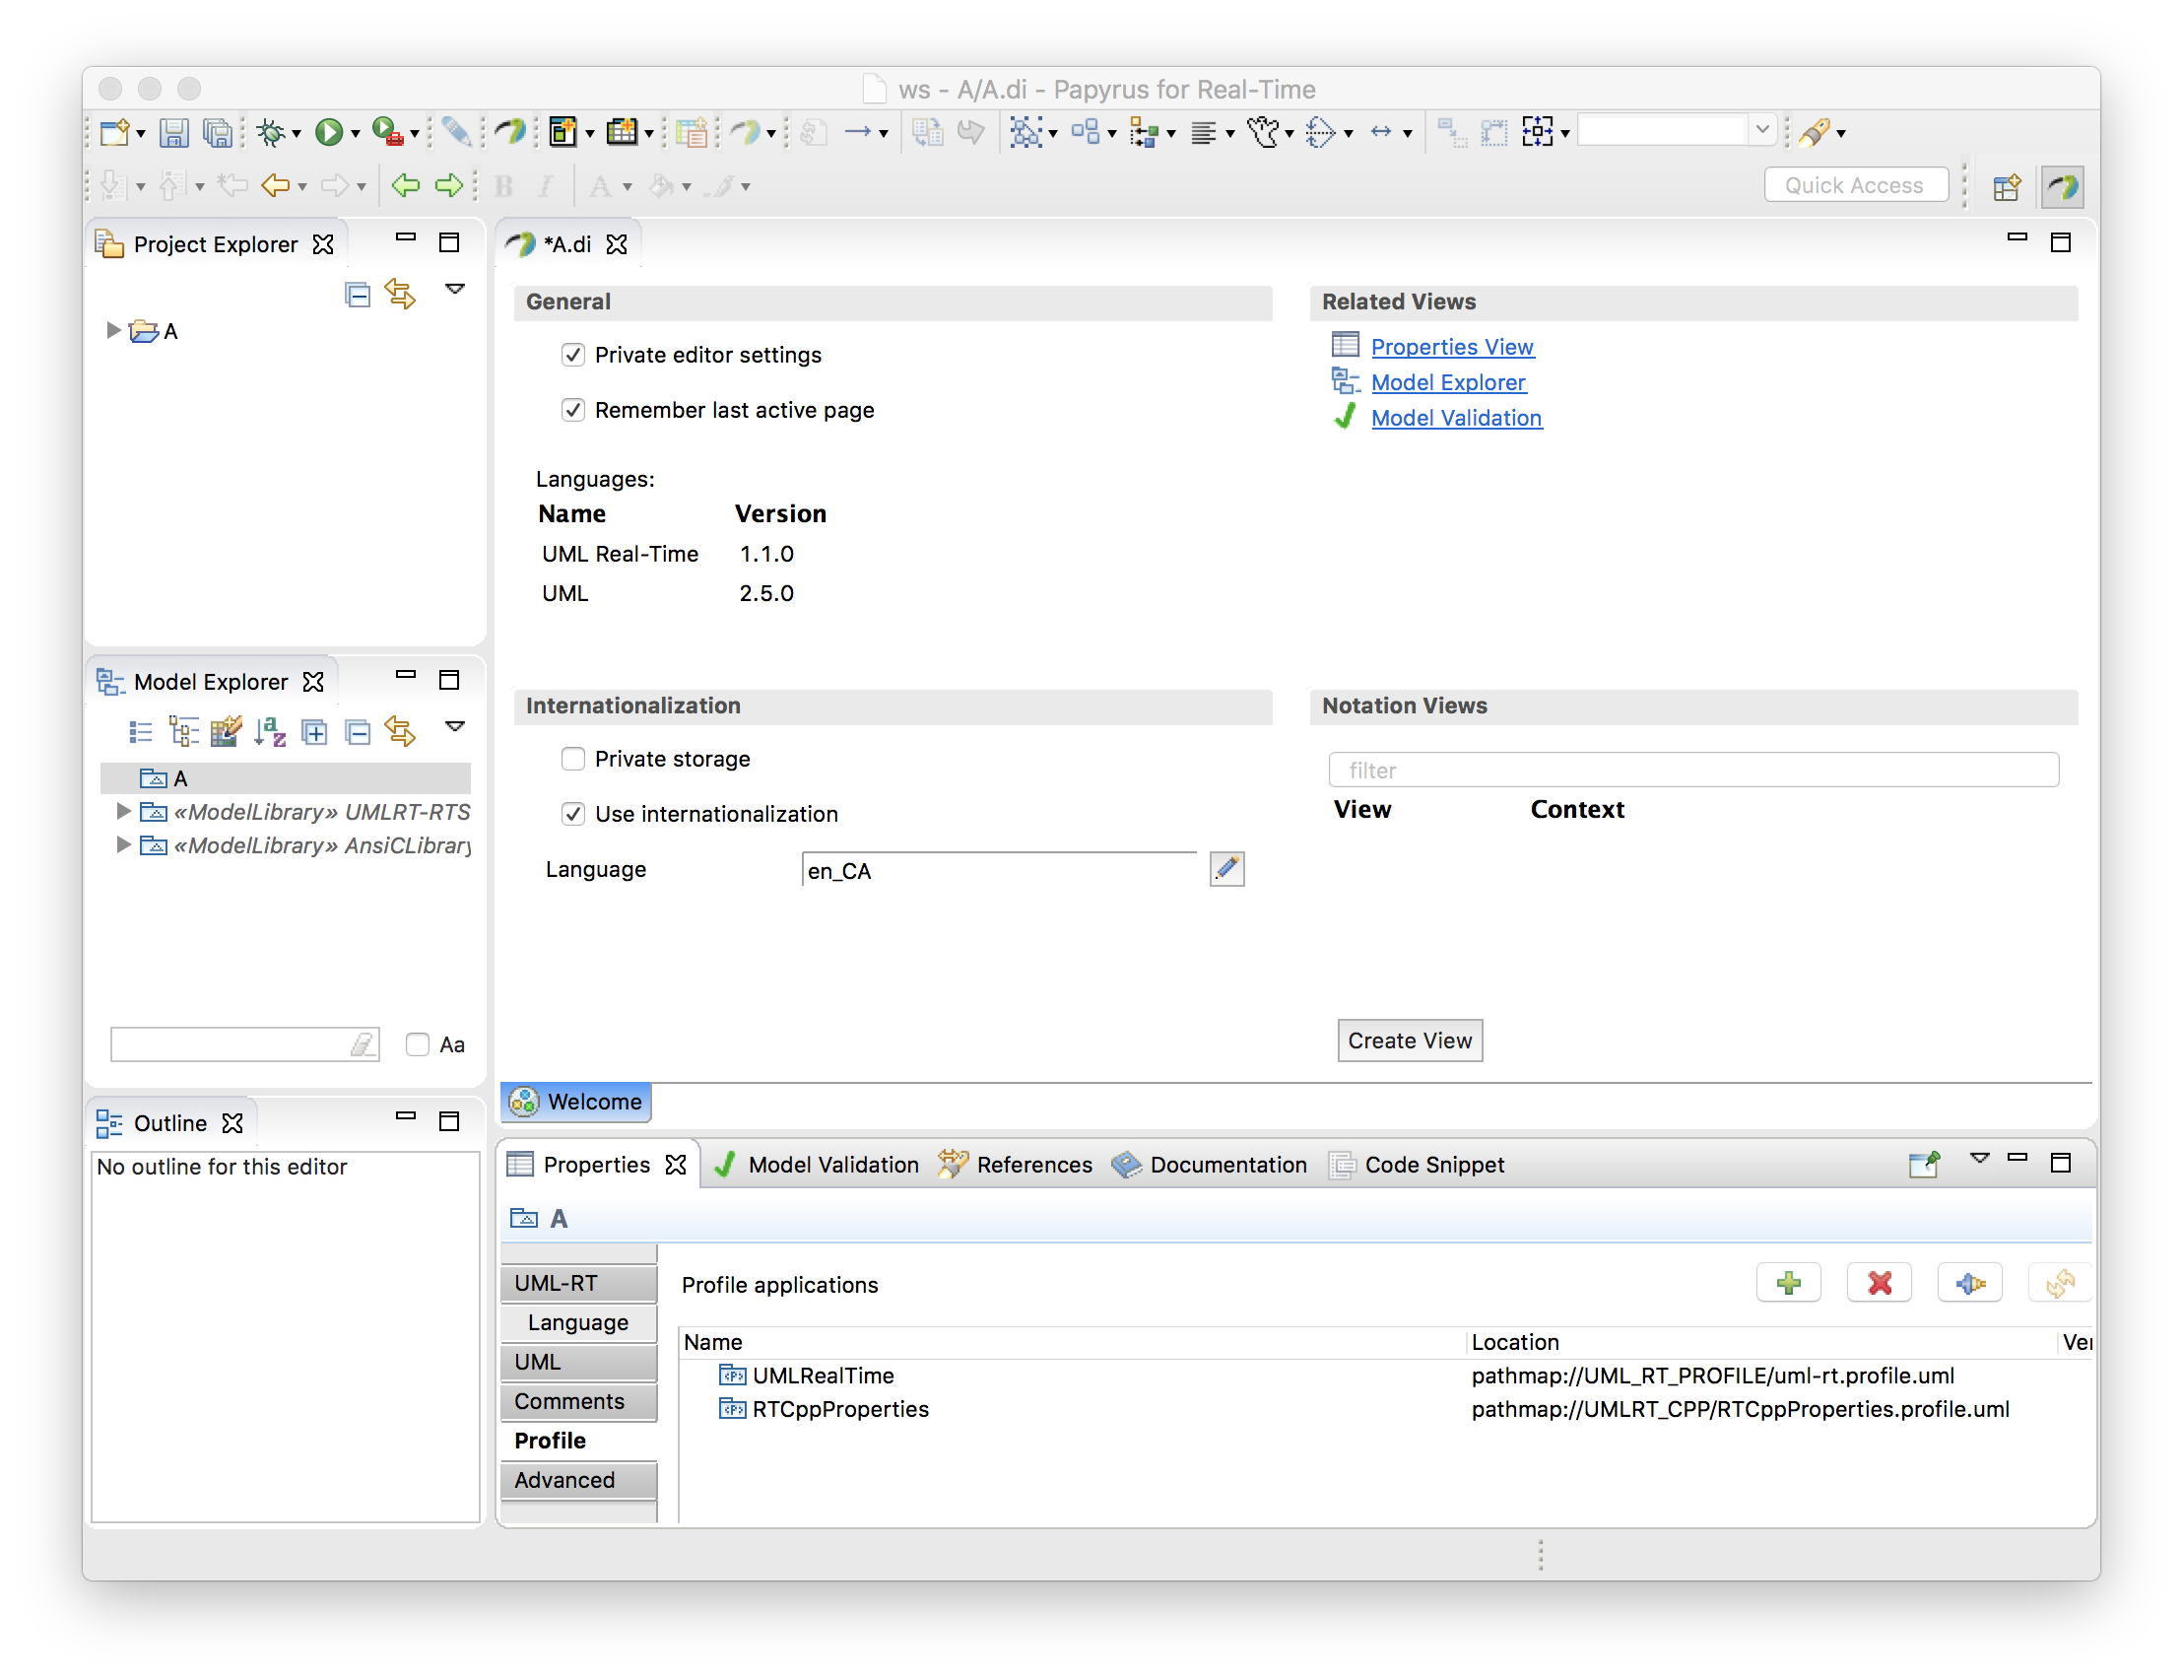Click the Model Explorer search field
The width and height of the screenshot is (2183, 1679).
tap(243, 1044)
